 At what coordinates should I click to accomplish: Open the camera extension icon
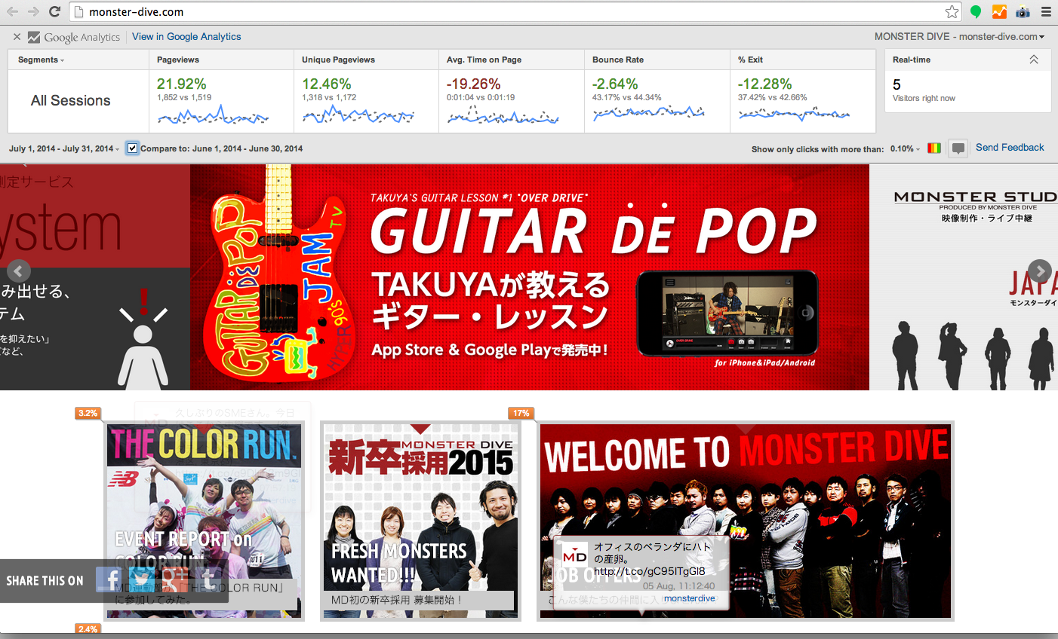click(1023, 11)
